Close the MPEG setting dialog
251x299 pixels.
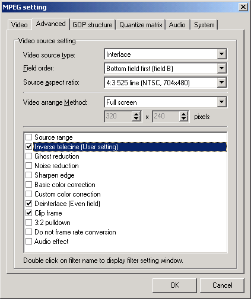[243, 7]
